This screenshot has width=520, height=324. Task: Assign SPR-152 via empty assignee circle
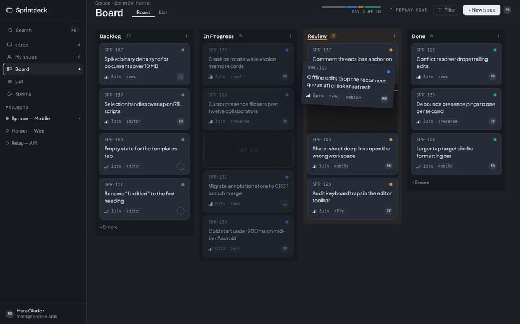180,211
